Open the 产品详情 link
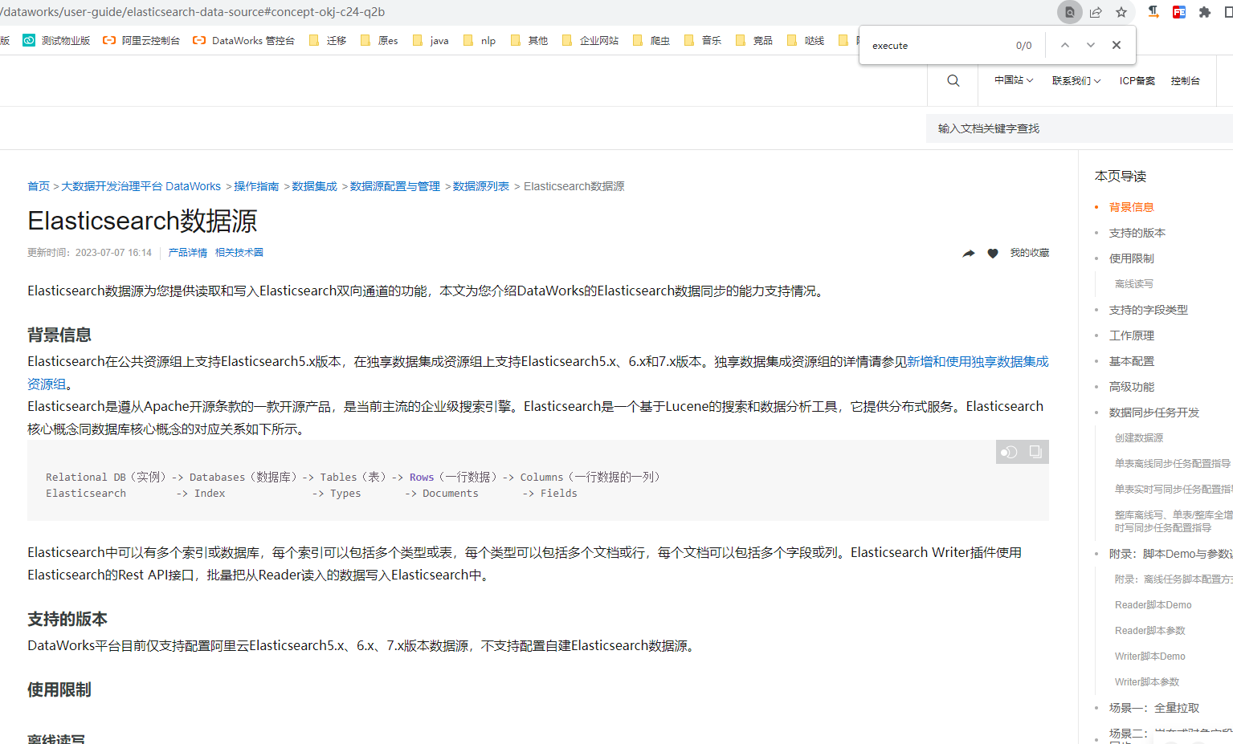The width and height of the screenshot is (1233, 744). (188, 253)
